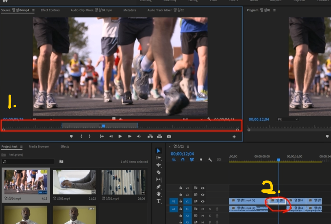This screenshot has height=224, width=331.
Task: Add marker in Program monitor
Action: tap(327, 136)
